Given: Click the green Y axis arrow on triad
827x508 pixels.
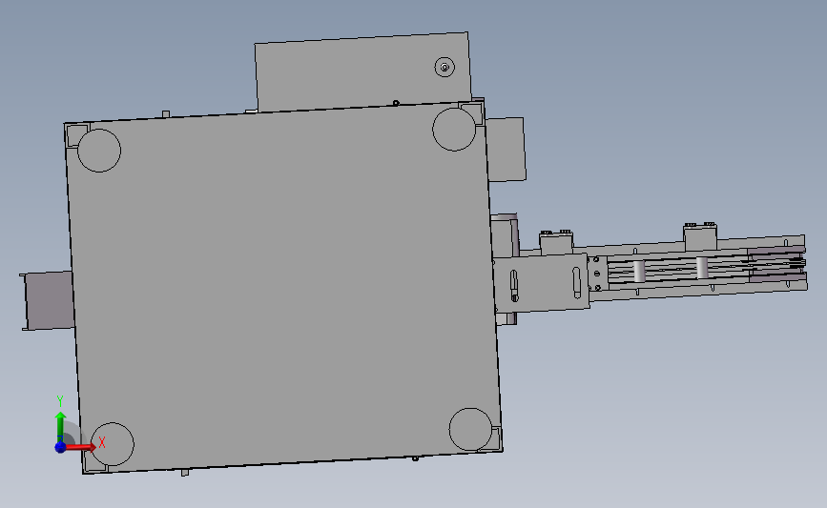Looking at the screenshot, I should [61, 428].
